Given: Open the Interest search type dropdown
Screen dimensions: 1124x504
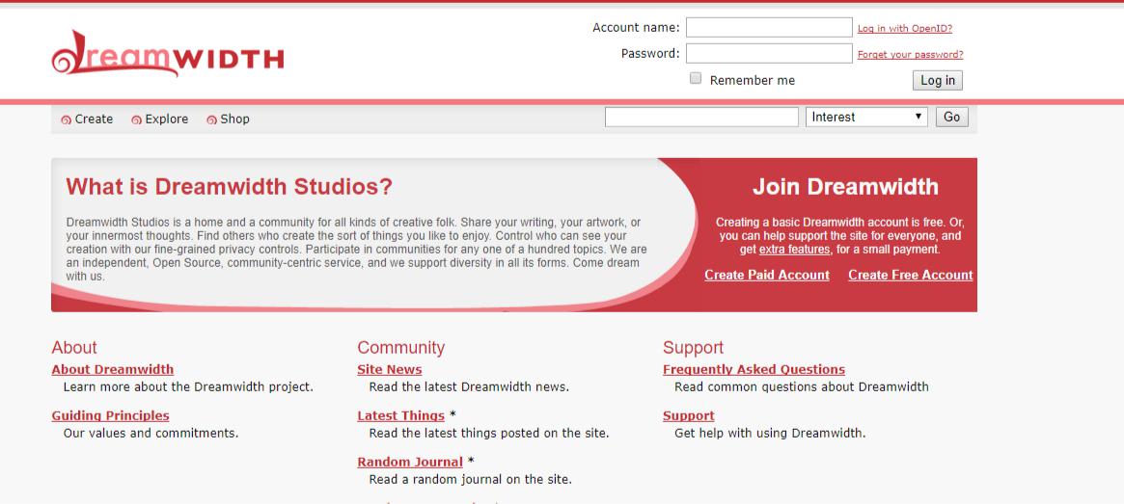Looking at the screenshot, I should pyautogui.click(x=866, y=117).
